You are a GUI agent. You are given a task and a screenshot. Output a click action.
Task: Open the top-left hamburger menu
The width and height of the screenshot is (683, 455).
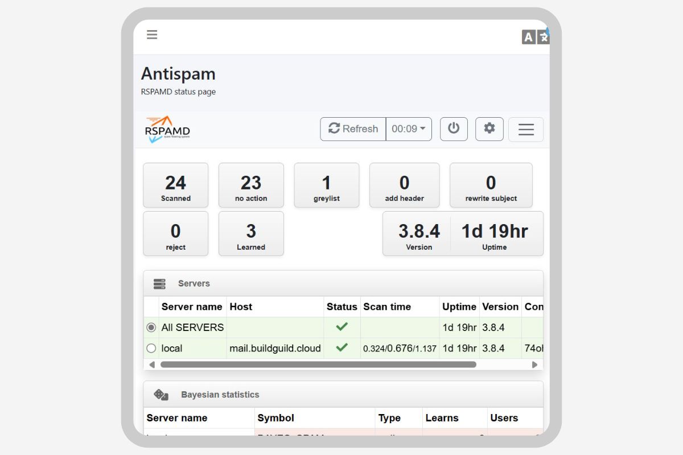(152, 35)
